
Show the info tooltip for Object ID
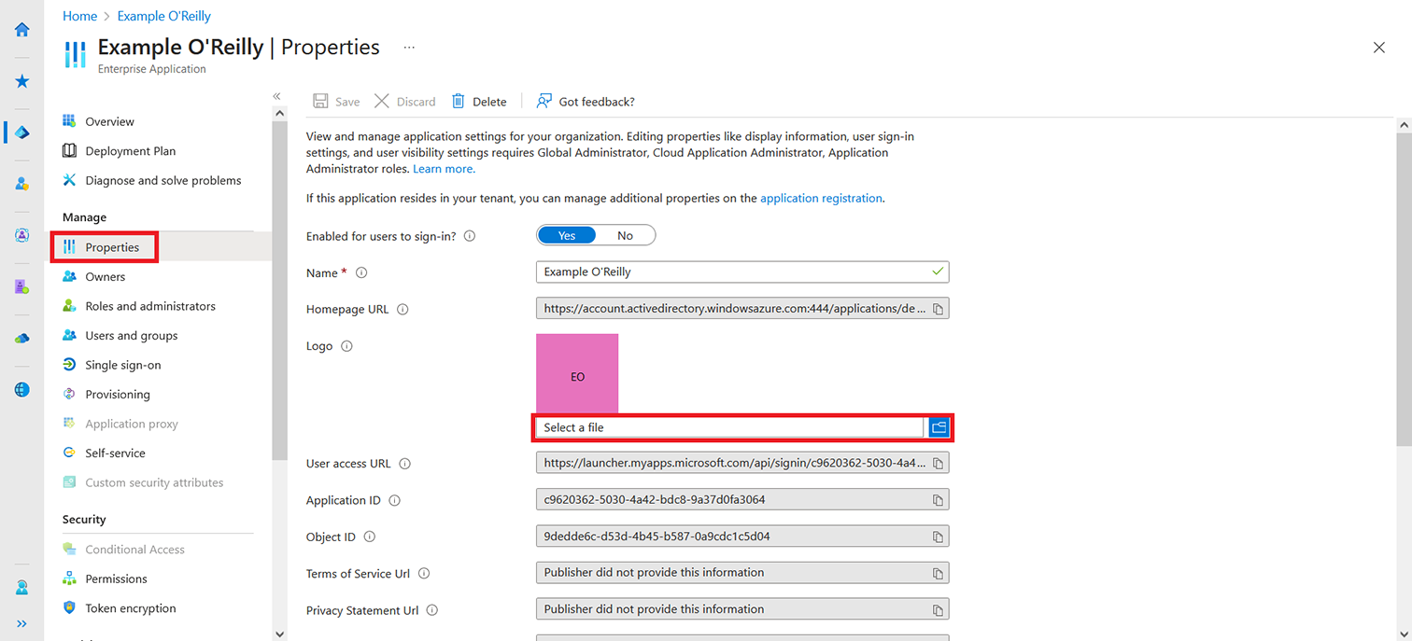[369, 536]
